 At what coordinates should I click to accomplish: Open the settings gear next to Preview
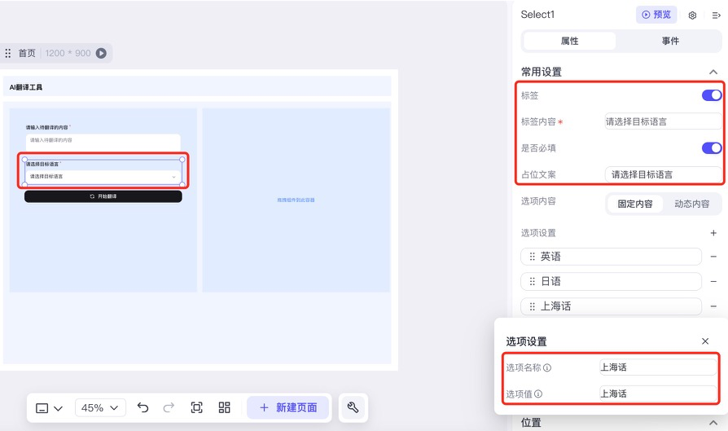[x=692, y=15]
